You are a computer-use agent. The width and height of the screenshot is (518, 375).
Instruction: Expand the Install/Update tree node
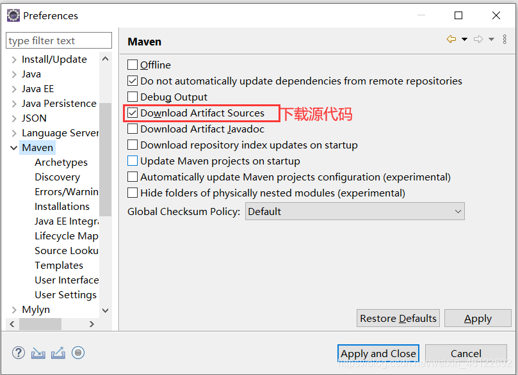pos(14,60)
